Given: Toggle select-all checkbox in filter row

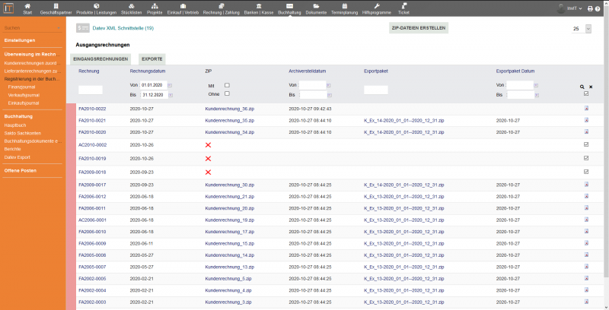Looking at the screenshot, I should click(586, 93).
